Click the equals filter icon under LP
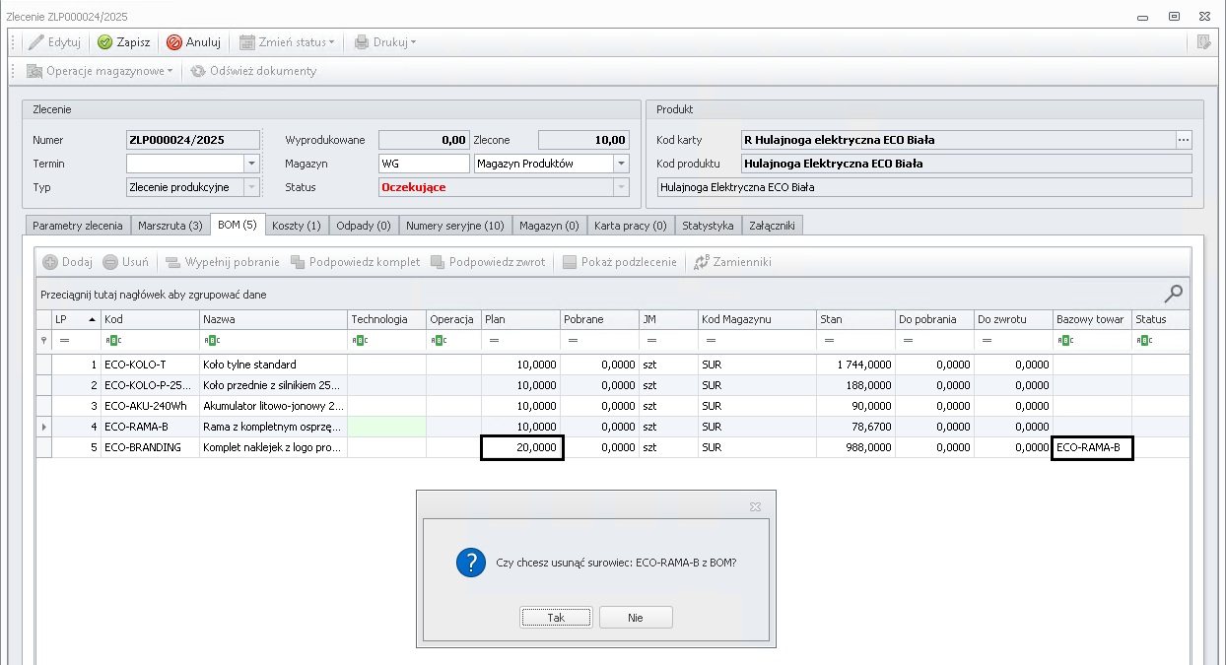This screenshot has width=1226, height=665. click(x=64, y=341)
